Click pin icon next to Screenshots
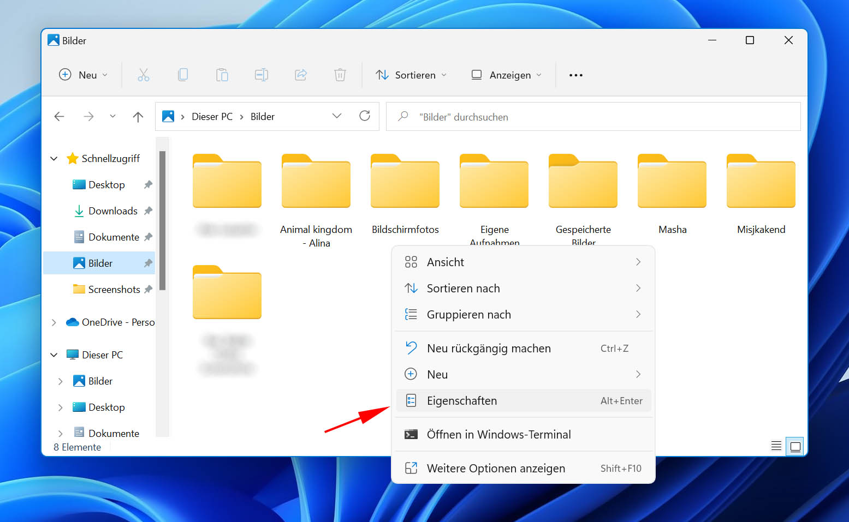The height and width of the screenshot is (522, 849). pyautogui.click(x=148, y=290)
